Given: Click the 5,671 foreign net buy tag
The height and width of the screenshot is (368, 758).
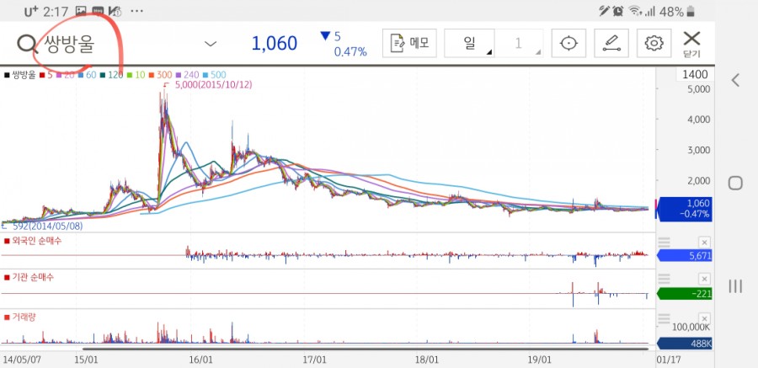Looking at the screenshot, I should (685, 256).
